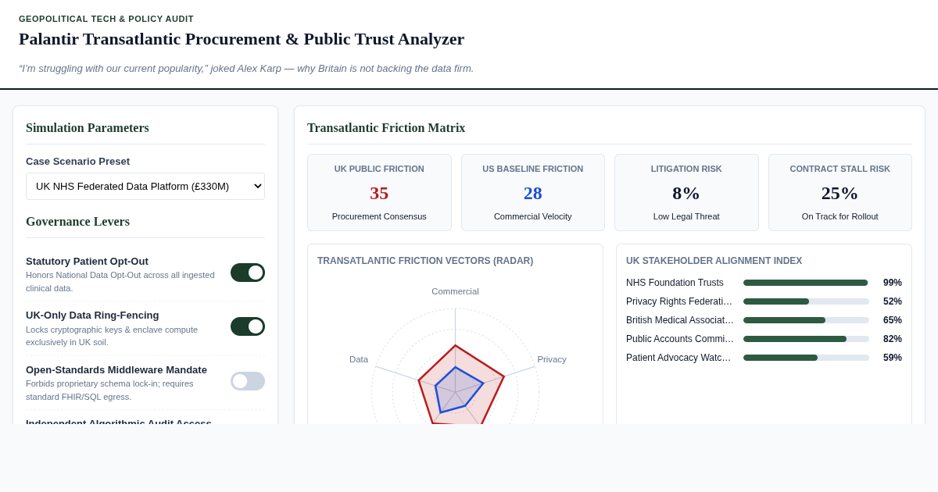Image resolution: width=938 pixels, height=492 pixels.
Task: Click the 'British Medical Associat…' label
Action: tap(680, 320)
